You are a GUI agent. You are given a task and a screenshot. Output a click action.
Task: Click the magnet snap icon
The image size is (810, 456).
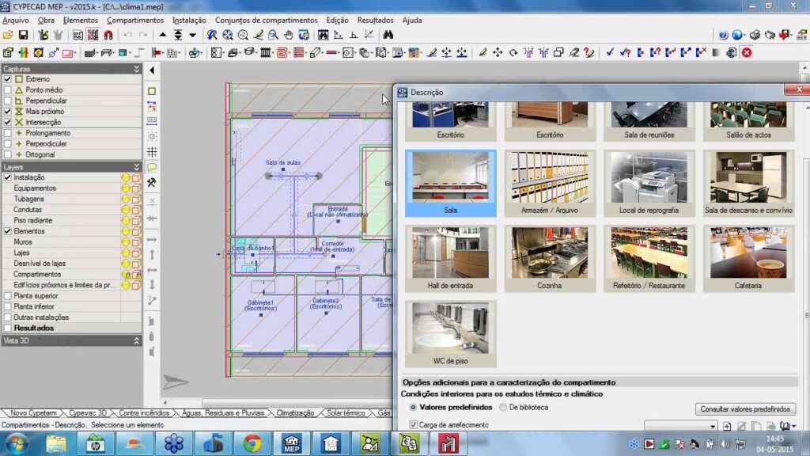[108, 35]
